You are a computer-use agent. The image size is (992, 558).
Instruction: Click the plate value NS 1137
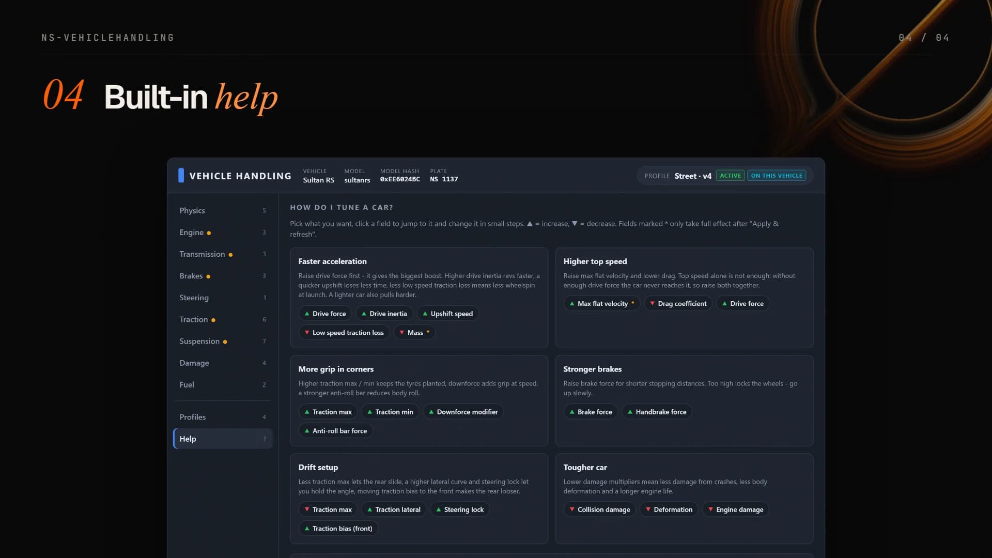point(444,179)
